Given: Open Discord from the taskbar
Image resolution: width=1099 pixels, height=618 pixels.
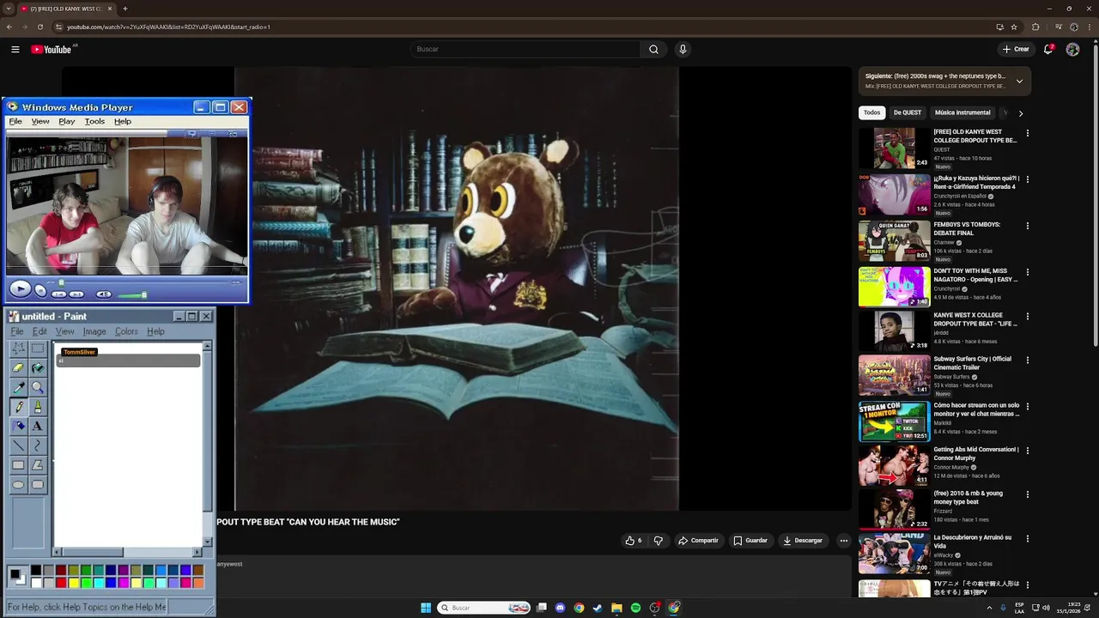Looking at the screenshot, I should click(561, 608).
